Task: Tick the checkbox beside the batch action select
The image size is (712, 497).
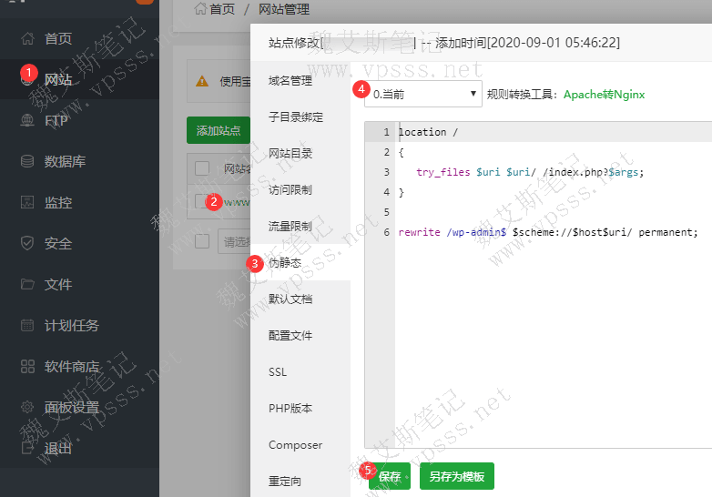Action: point(202,241)
